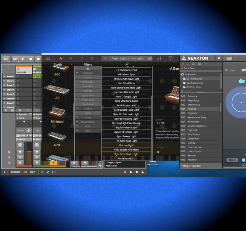Record-arm the Syntronik track

(20, 152)
